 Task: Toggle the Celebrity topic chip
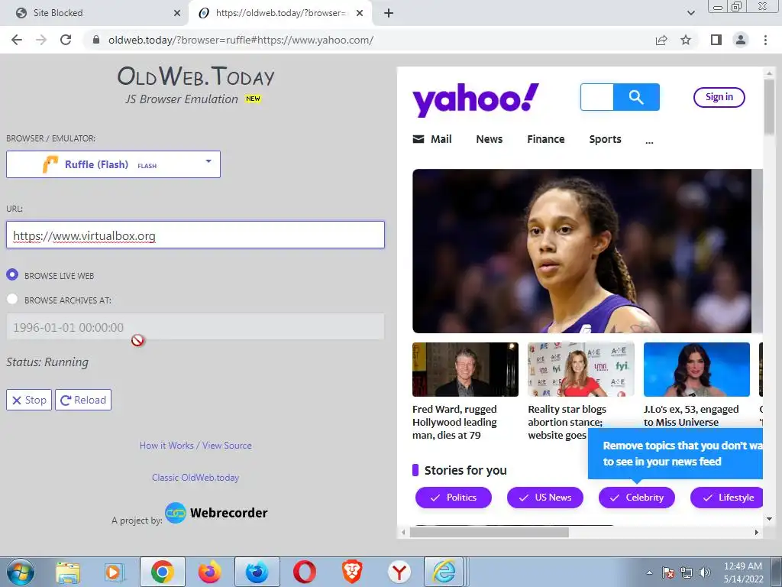click(x=637, y=498)
